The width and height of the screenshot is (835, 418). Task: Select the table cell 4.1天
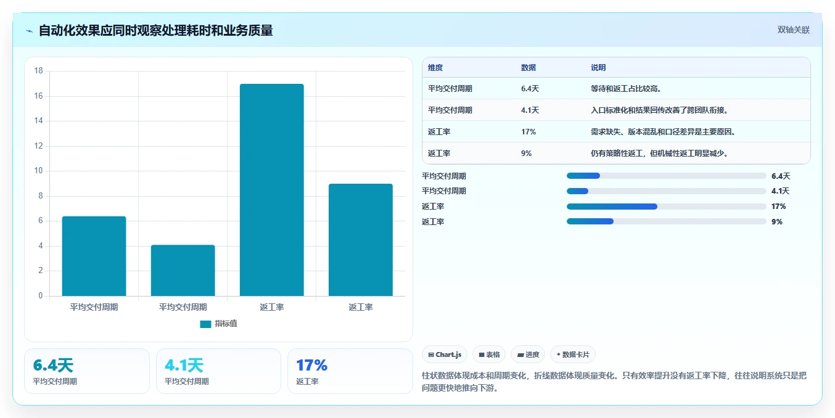530,110
